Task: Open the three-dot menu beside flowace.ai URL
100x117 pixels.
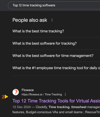Action: (65, 95)
